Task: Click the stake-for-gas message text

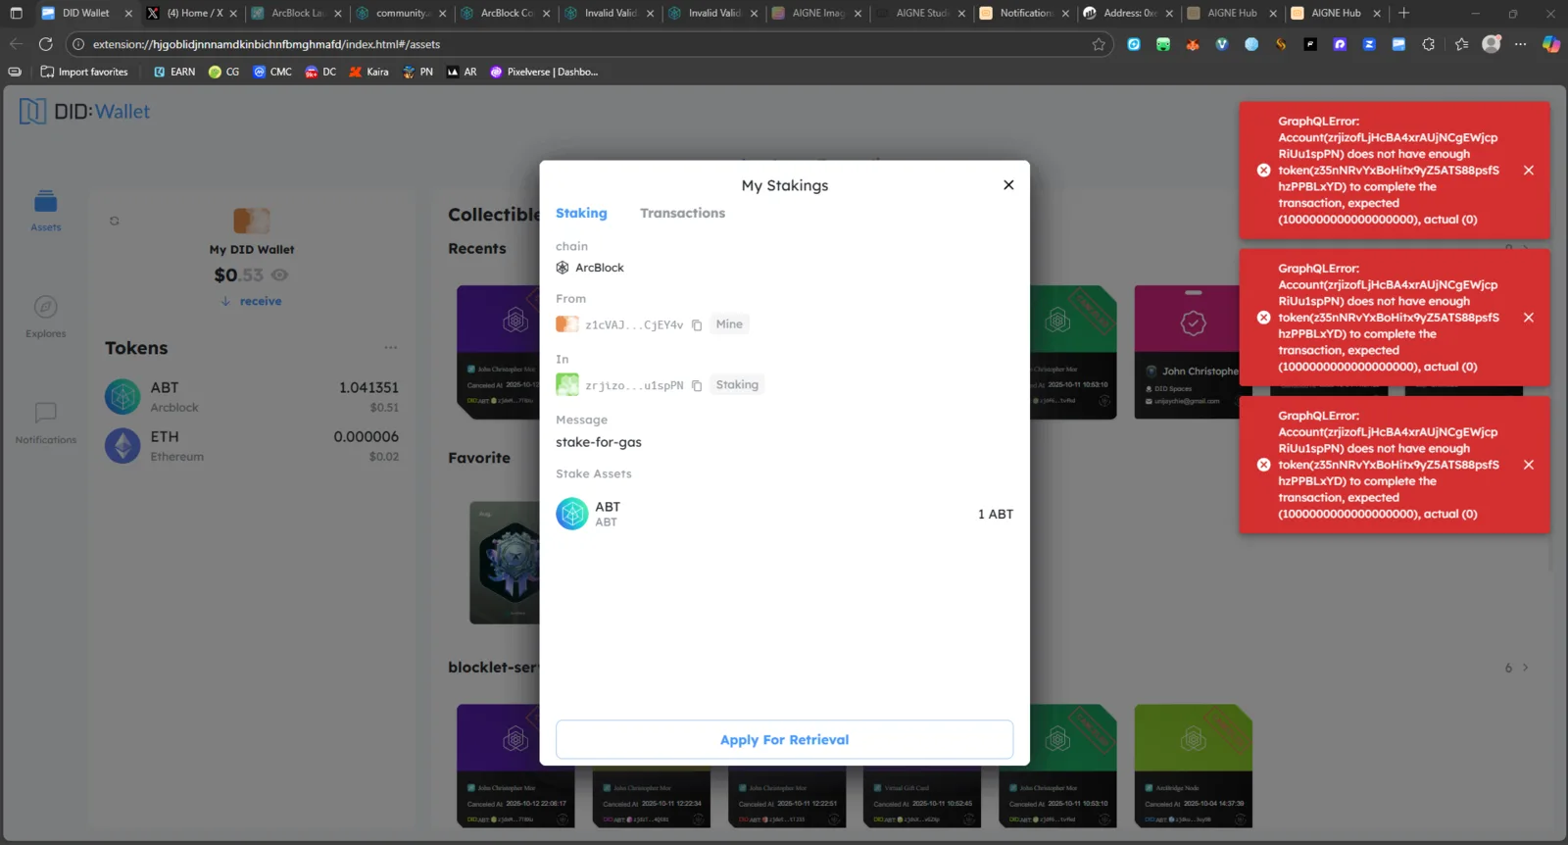Action: 599,442
